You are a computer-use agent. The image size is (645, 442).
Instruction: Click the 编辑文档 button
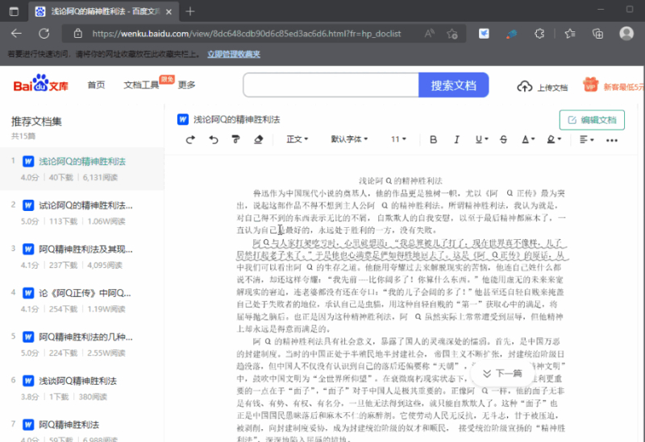point(592,120)
